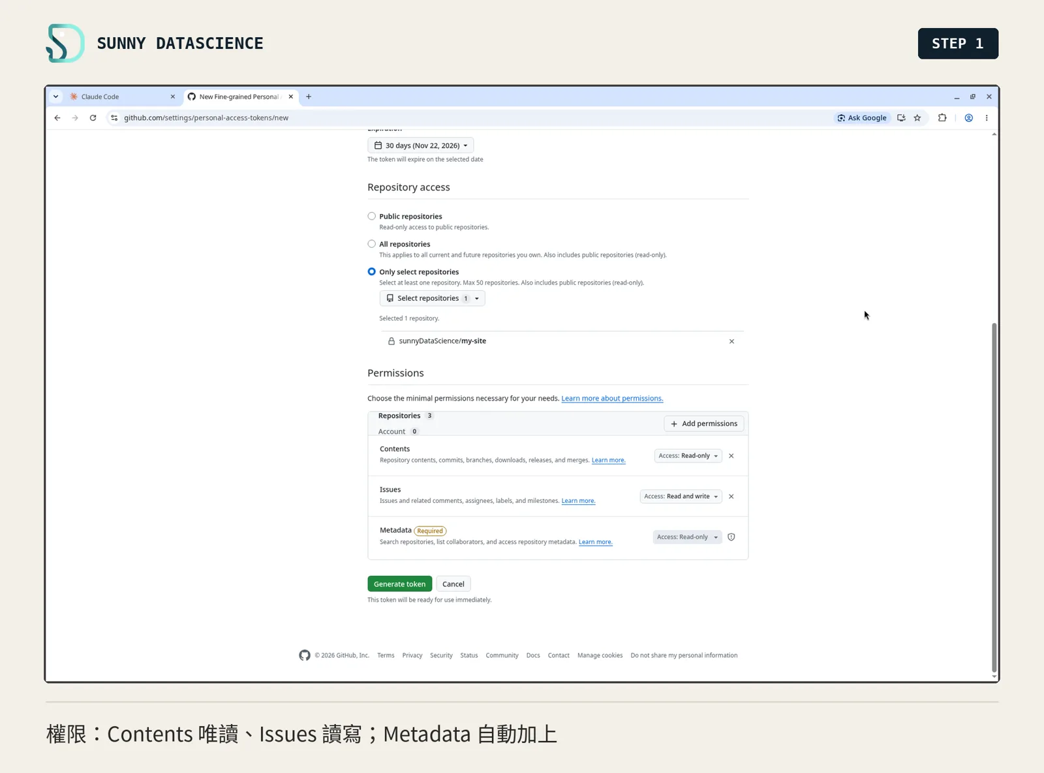Screen dimensions: 1044x773
Task: Close the New Fine-grained Personal tab
Action: [291, 97]
